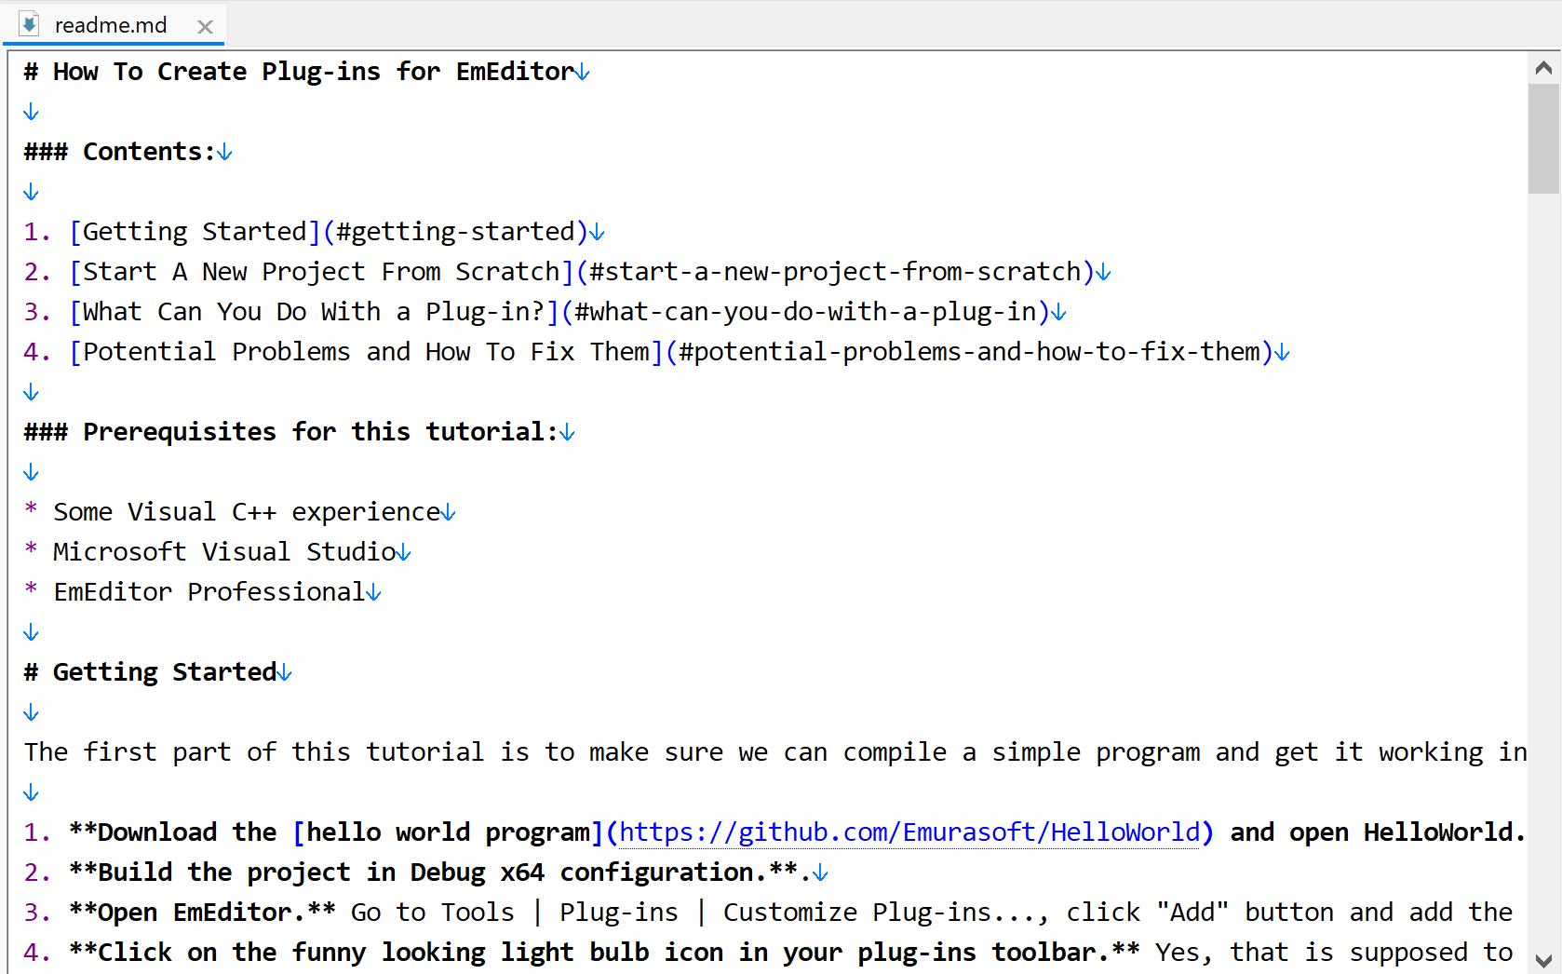
Task: Click the '**Download the' step text
Action: 173,832
